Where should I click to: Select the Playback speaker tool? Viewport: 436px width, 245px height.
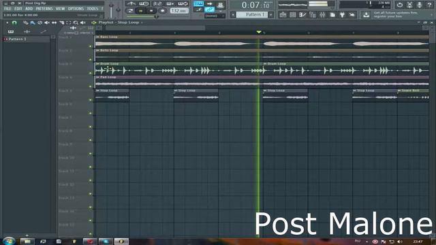tap(83, 22)
